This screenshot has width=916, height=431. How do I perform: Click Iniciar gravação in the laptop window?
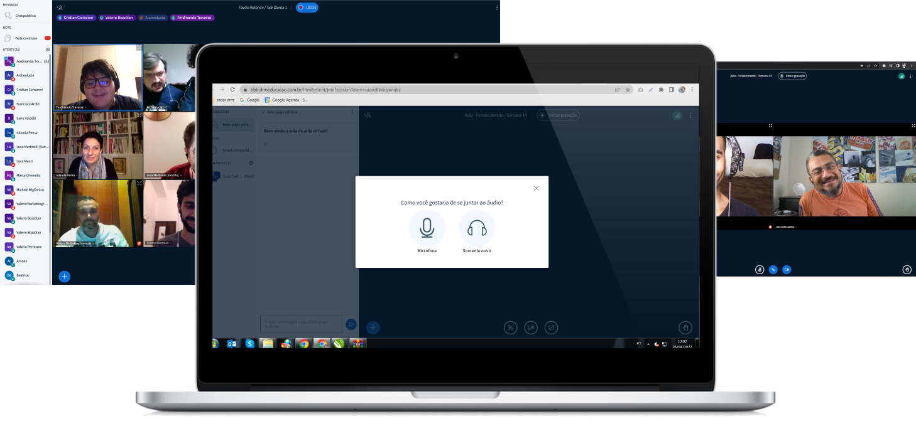[558, 115]
